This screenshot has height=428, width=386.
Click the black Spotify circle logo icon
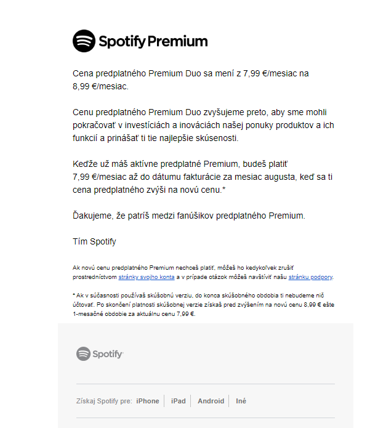(84, 41)
